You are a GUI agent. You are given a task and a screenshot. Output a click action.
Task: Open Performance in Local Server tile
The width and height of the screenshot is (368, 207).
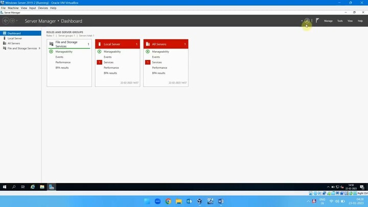tap(111, 67)
